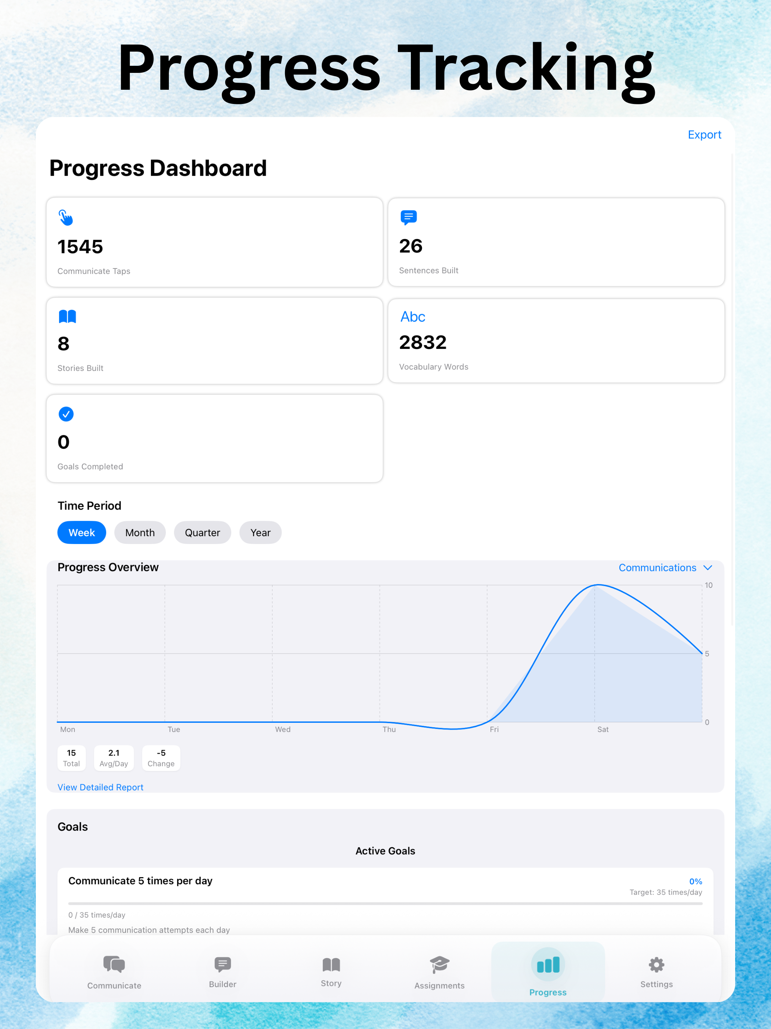Click 'Make 5 communication attempts each day' description
This screenshot has height=1029, width=771.
click(x=149, y=930)
